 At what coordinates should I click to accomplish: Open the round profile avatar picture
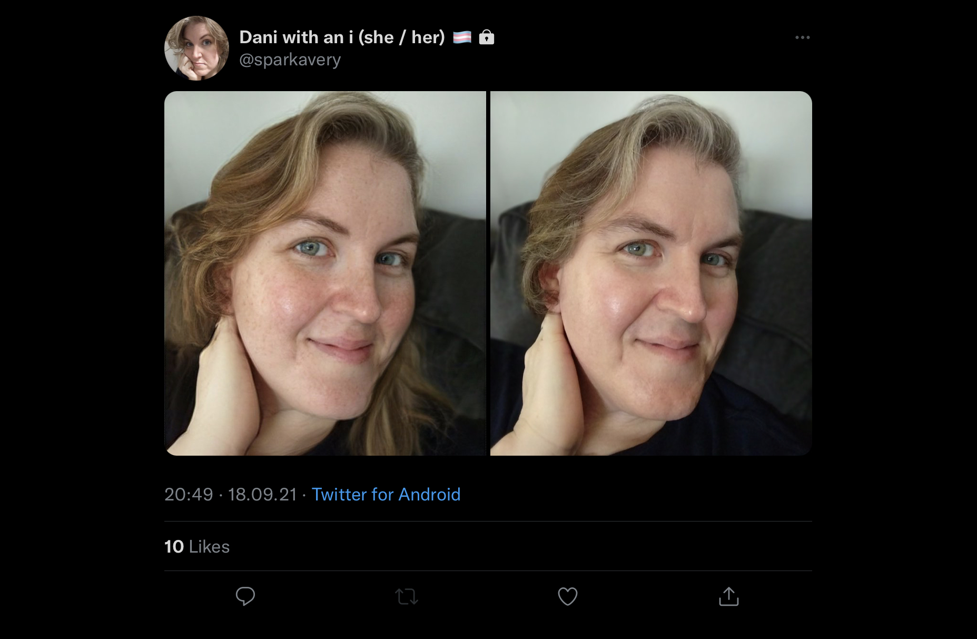pos(196,48)
